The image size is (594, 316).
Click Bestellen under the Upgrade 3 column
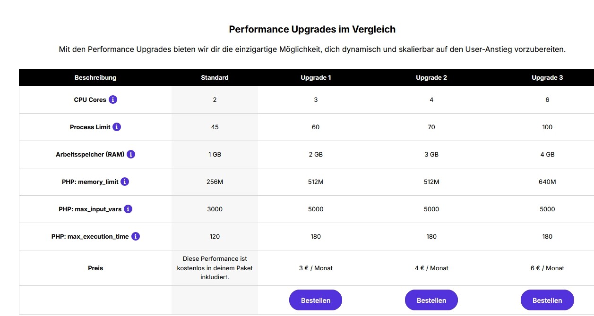pyautogui.click(x=547, y=300)
